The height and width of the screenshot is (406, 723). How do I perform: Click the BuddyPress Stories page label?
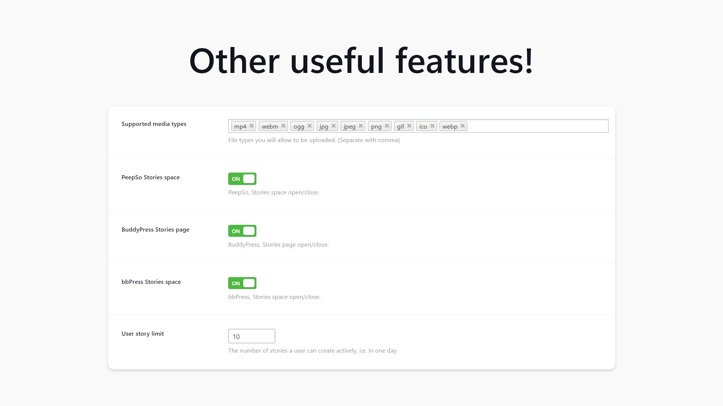(156, 230)
